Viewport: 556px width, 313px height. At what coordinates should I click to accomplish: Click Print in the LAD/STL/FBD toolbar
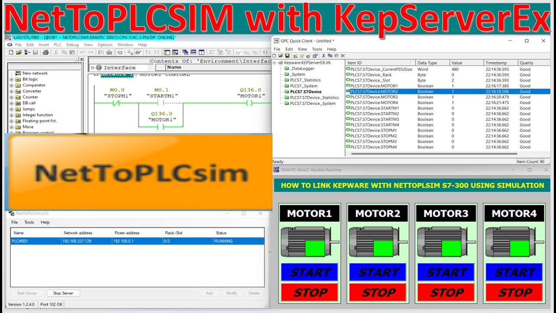(46, 52)
